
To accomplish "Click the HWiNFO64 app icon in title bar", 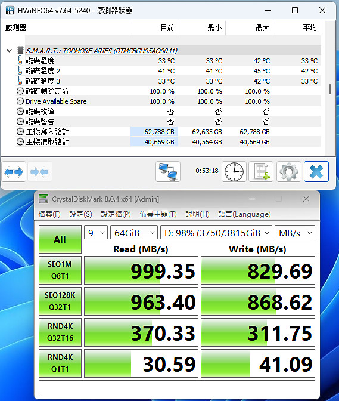I will tap(10, 10).
